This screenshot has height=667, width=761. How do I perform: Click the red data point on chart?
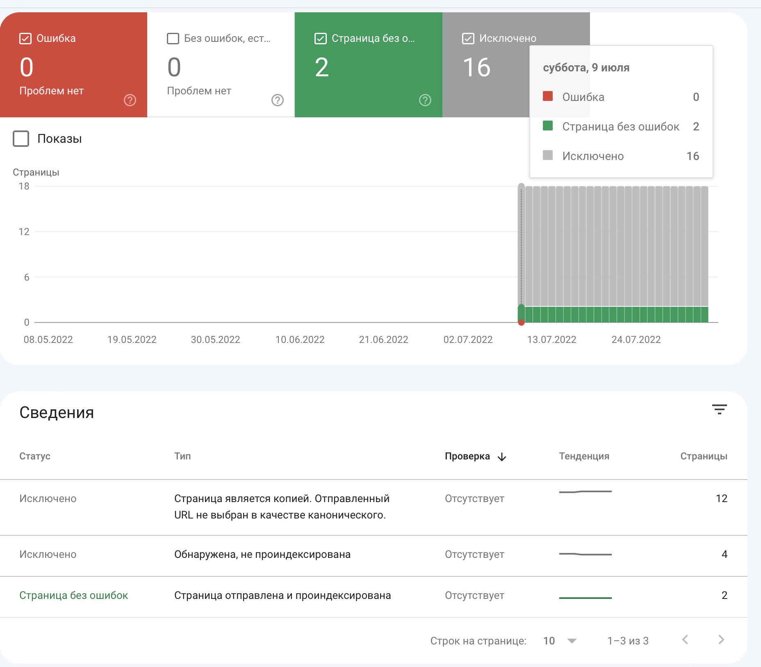[521, 322]
